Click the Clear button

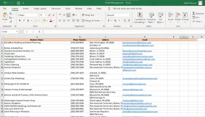[197, 21]
